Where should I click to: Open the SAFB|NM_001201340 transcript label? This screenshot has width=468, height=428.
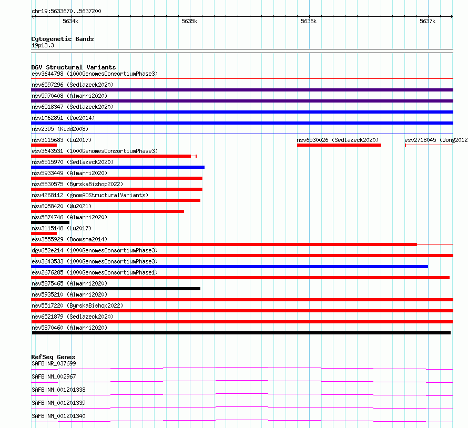pos(58,416)
